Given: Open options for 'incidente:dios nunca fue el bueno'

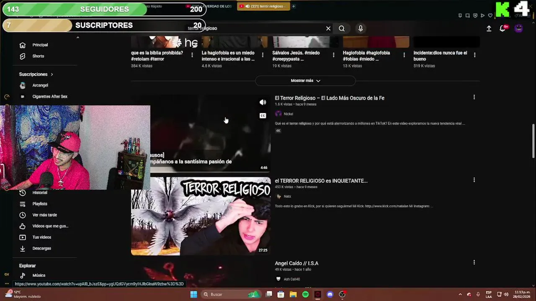Looking at the screenshot, I should click(474, 55).
